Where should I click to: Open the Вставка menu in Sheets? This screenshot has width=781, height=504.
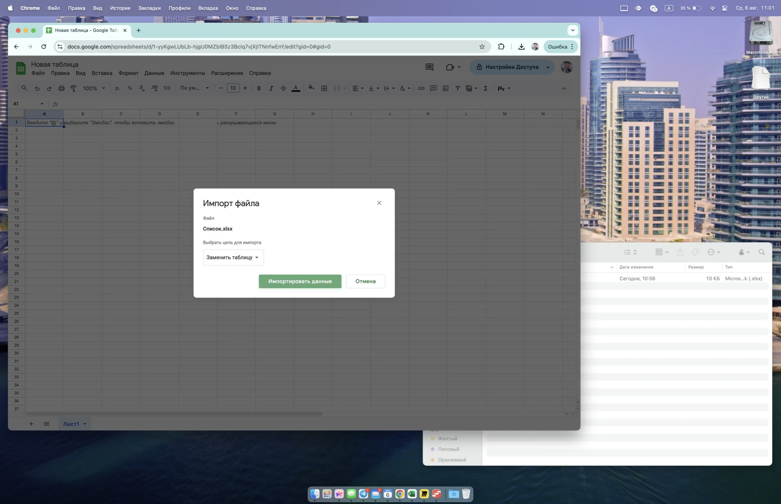[101, 73]
